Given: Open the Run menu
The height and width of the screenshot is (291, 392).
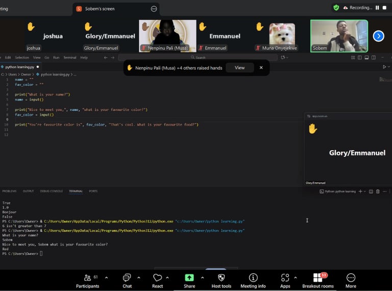Looking at the screenshot, I should (56, 58).
